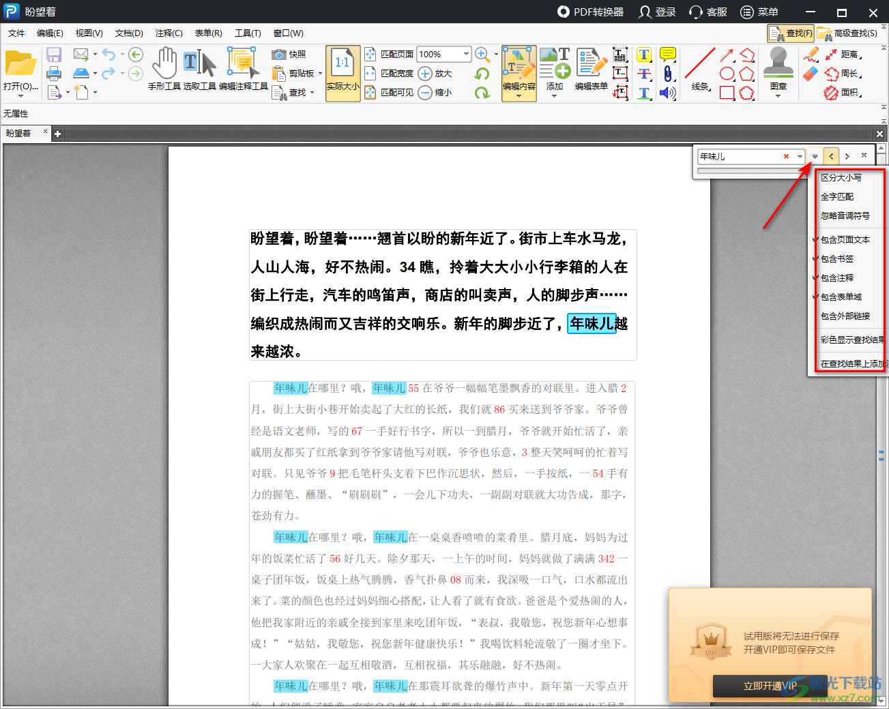The width and height of the screenshot is (889, 709).
Task: Click the Edit Form icon (编辑表单)
Action: pyautogui.click(x=592, y=69)
